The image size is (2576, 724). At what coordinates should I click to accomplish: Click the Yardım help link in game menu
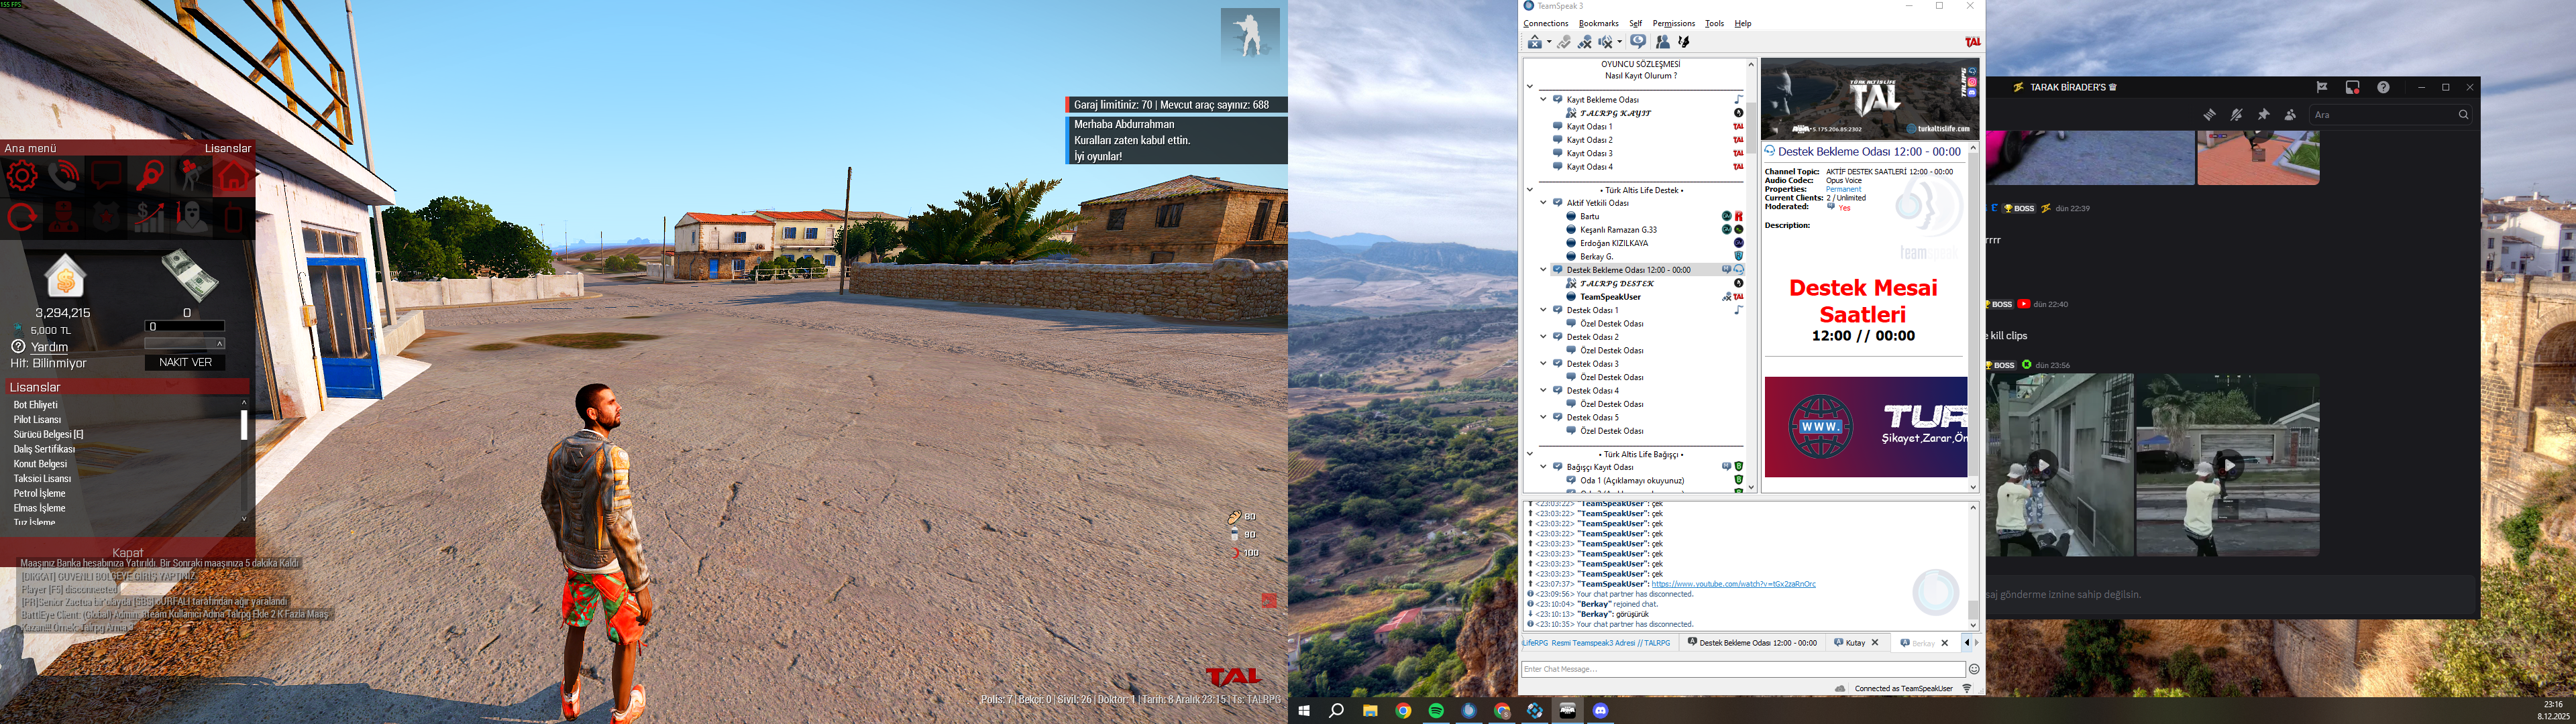click(49, 347)
